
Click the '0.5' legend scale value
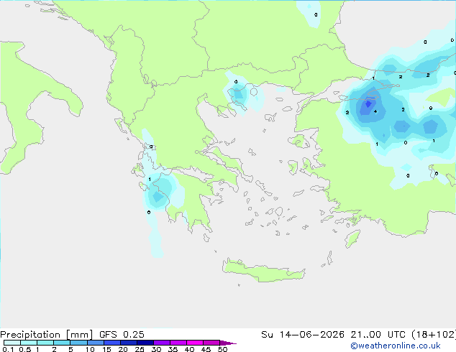coord(25,349)
